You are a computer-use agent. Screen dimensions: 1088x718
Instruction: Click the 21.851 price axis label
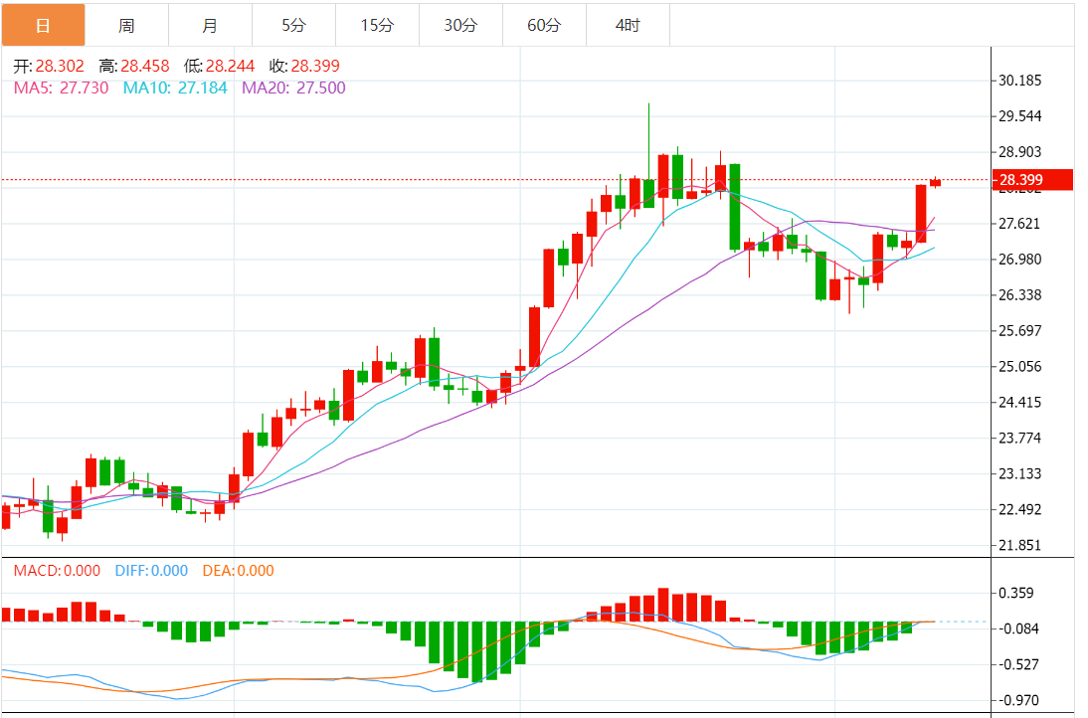pyautogui.click(x=1020, y=545)
